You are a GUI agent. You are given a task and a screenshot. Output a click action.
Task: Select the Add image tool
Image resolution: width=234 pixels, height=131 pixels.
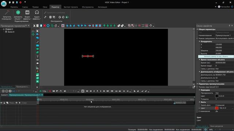pyautogui.click(x=37, y=75)
